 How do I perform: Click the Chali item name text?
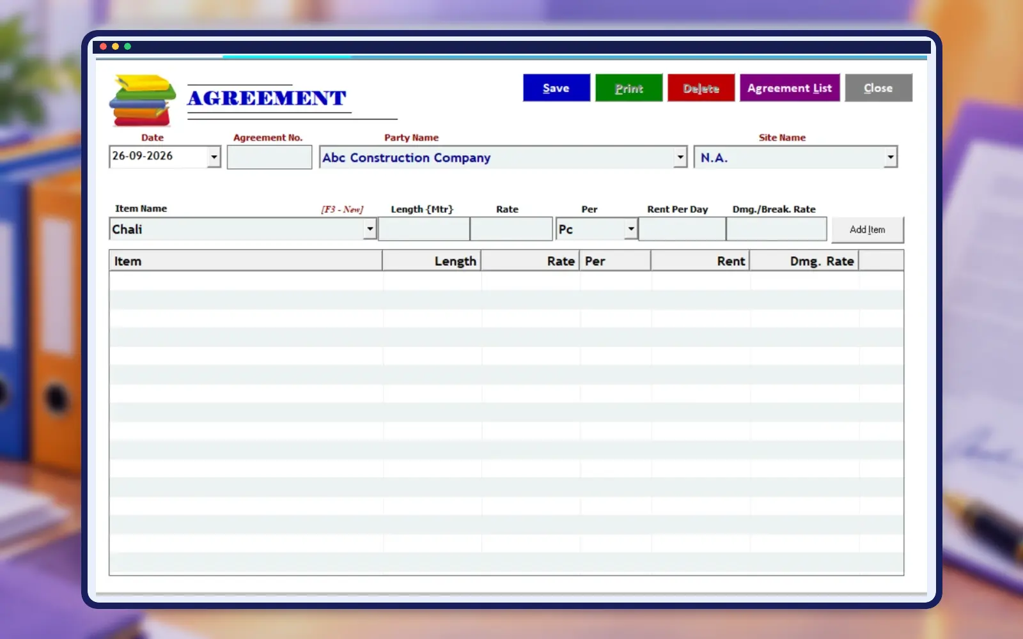[x=127, y=229]
